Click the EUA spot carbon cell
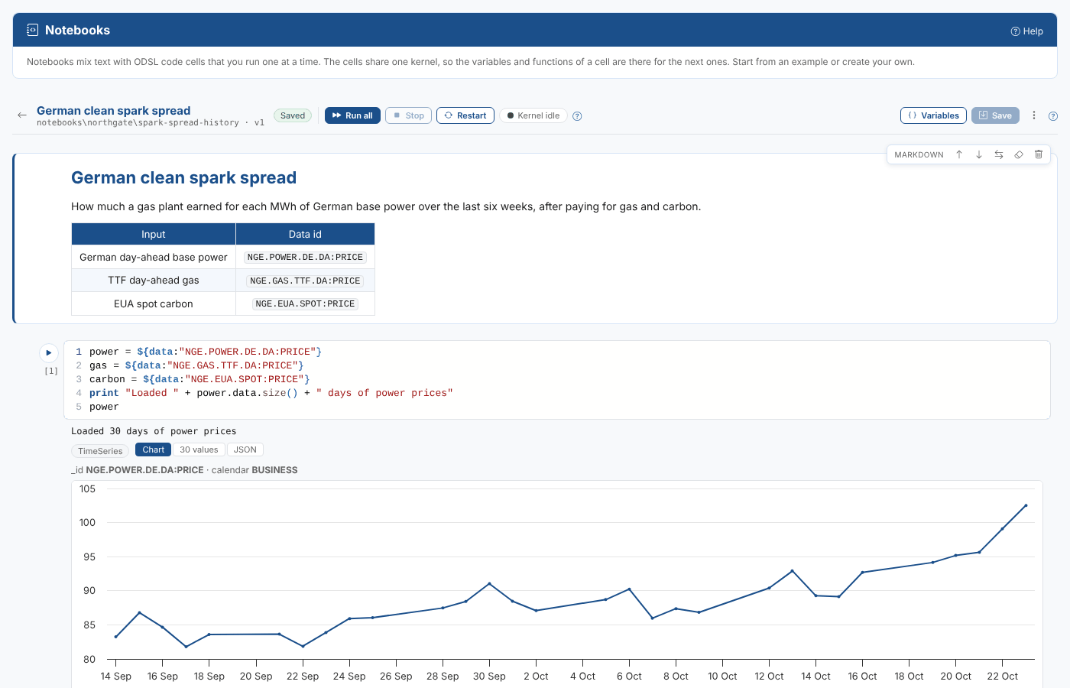1070x688 pixels. (x=154, y=303)
